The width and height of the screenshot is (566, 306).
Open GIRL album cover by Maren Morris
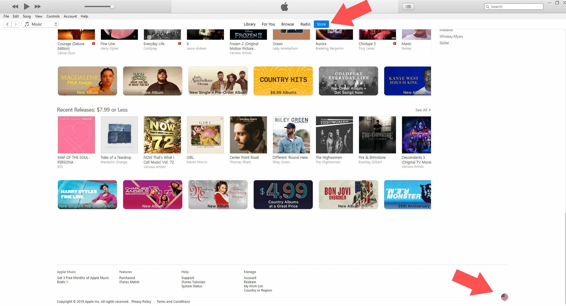tap(205, 135)
